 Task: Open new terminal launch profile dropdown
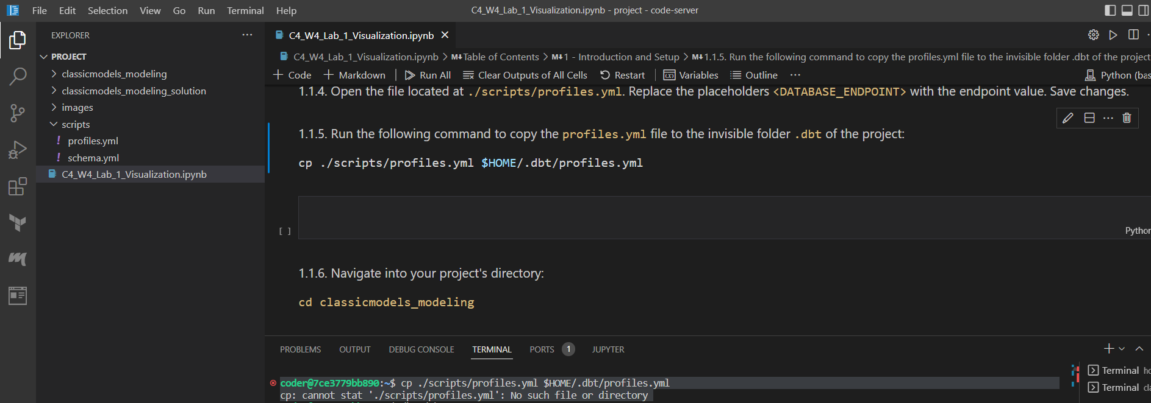pyautogui.click(x=1122, y=349)
